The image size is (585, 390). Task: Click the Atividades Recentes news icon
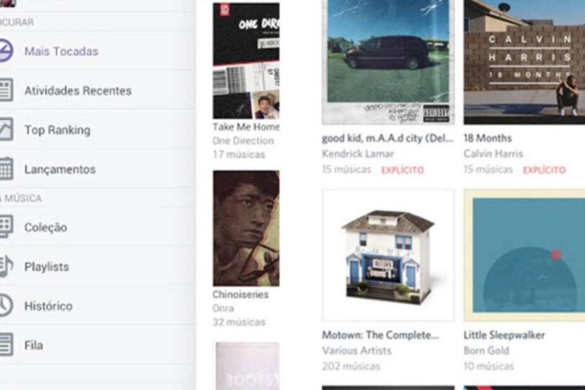click(x=6, y=90)
